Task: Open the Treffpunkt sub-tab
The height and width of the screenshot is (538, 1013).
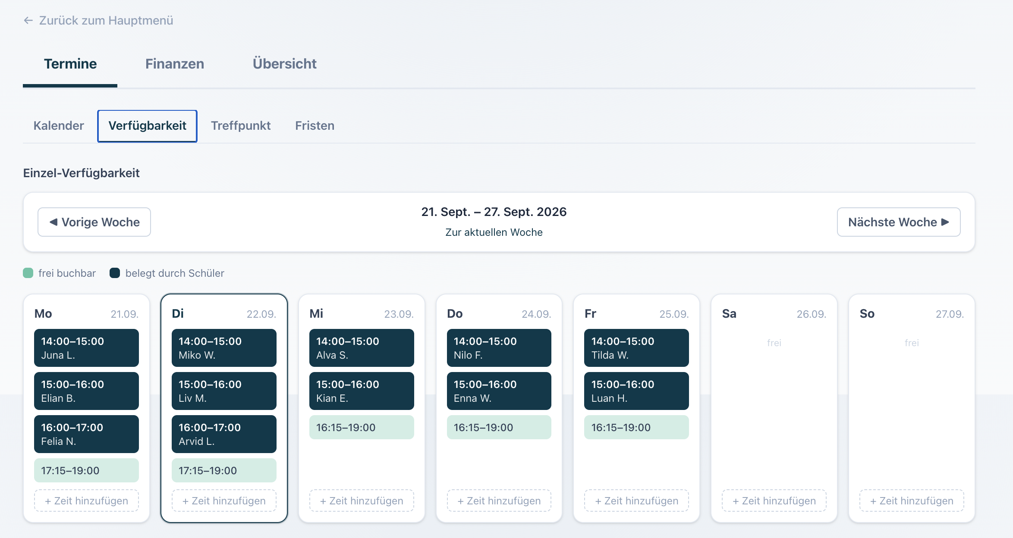Action: click(241, 126)
